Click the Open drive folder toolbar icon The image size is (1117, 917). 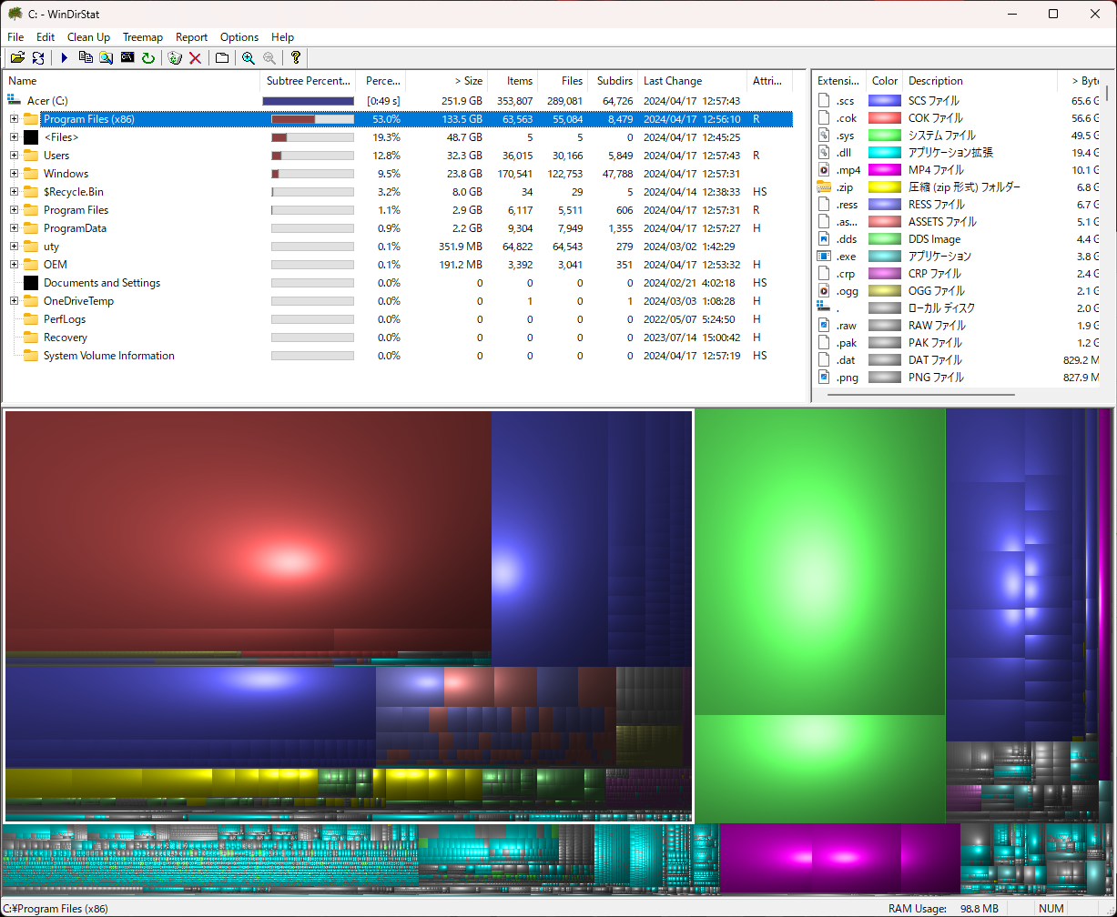click(x=16, y=58)
